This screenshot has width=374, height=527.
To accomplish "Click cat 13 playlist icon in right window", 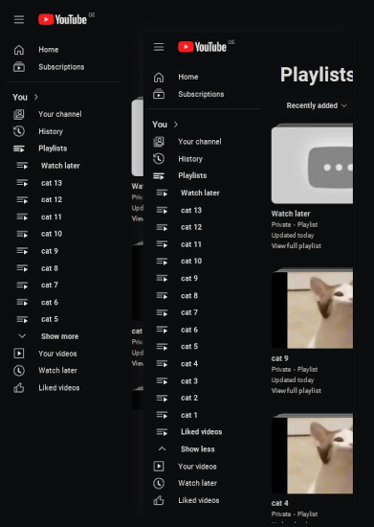I will click(x=162, y=210).
